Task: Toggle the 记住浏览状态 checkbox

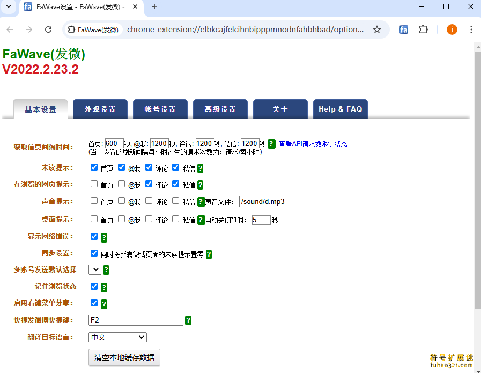Action: (94, 287)
